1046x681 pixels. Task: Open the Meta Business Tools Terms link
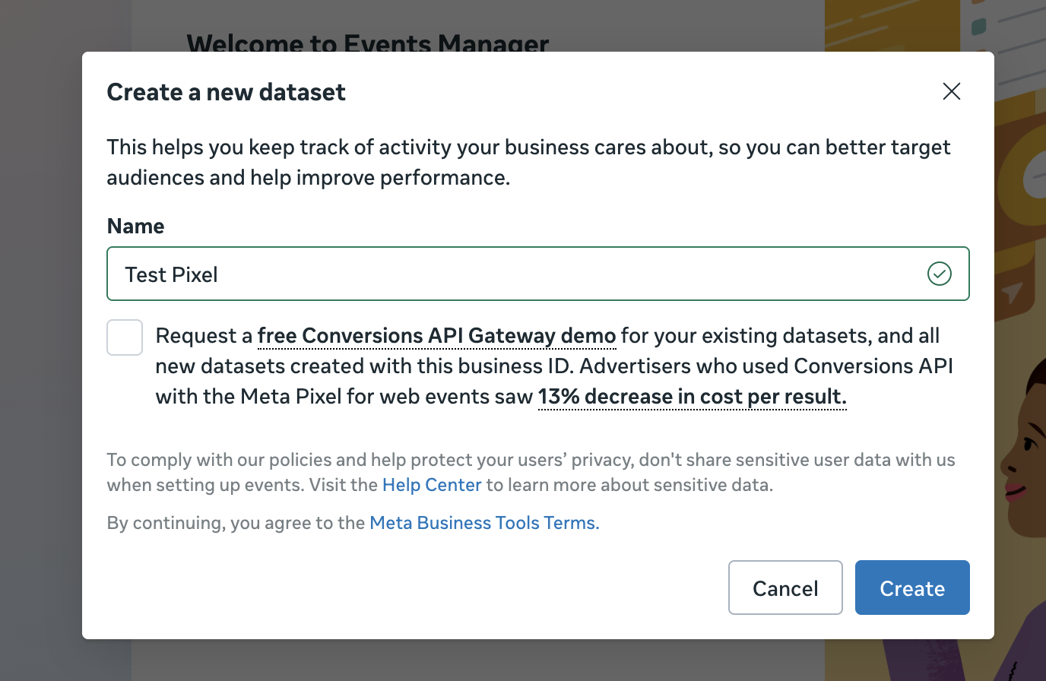click(484, 523)
